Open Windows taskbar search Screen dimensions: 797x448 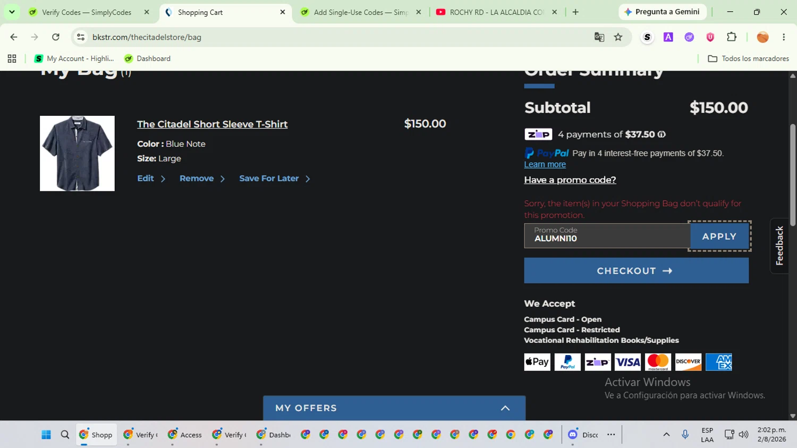click(x=65, y=435)
